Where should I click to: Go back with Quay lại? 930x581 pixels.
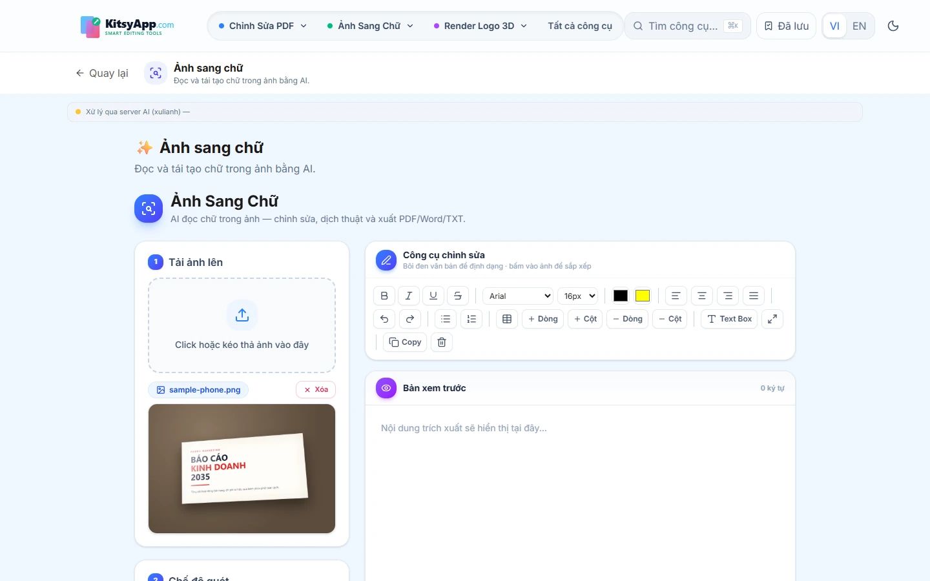(x=102, y=73)
